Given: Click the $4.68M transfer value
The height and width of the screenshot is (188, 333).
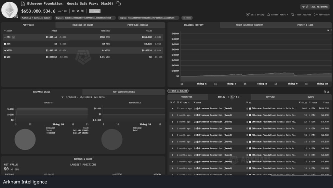Looking at the screenshot, I should pos(325,162).
